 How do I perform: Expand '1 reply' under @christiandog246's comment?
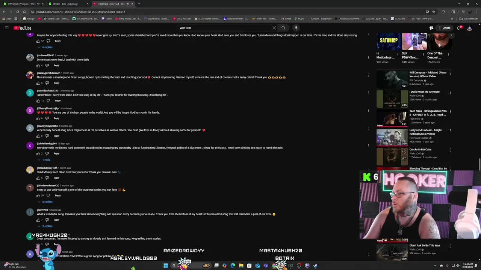click(x=44, y=160)
